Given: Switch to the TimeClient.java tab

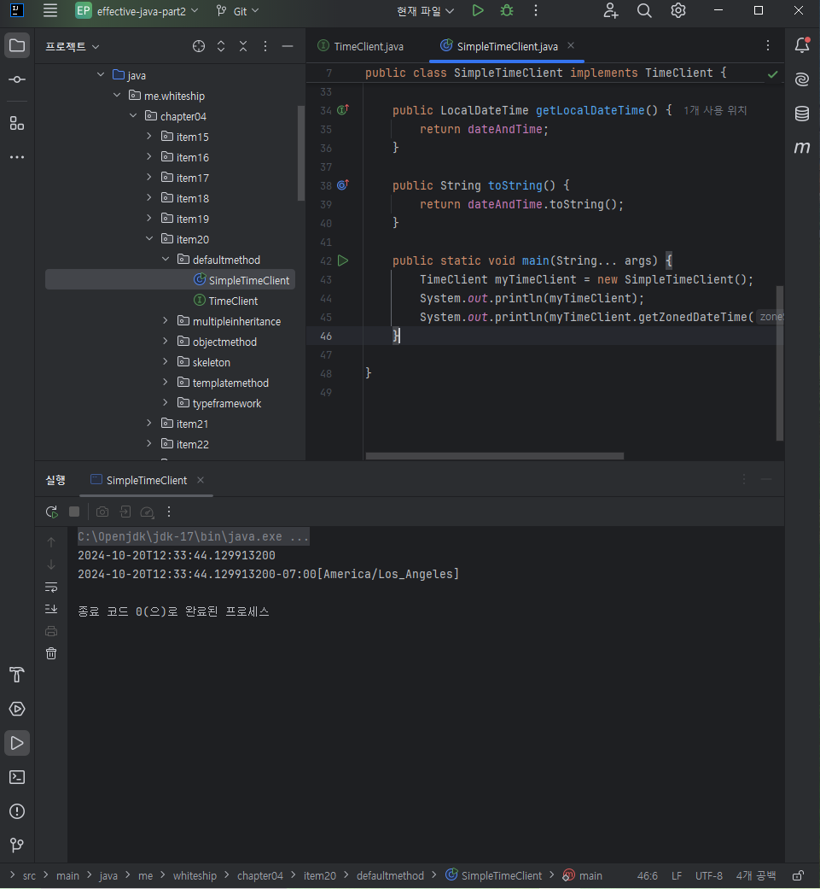Looking at the screenshot, I should click(x=361, y=46).
